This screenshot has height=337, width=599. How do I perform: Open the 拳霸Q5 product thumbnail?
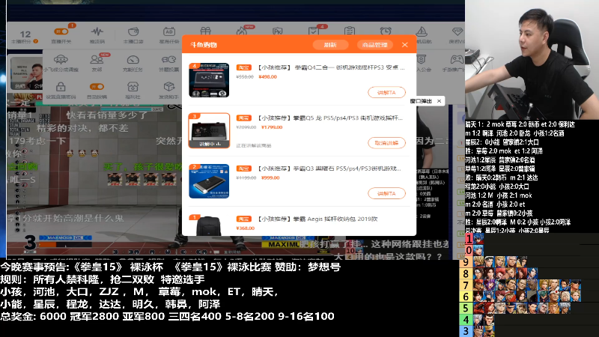point(209,130)
